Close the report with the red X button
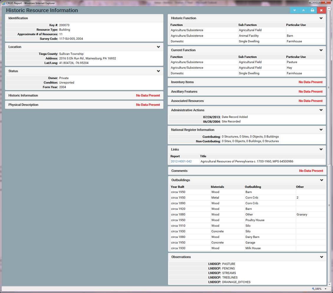Viewport: 333px width, 293px height. pyautogui.click(x=321, y=10)
